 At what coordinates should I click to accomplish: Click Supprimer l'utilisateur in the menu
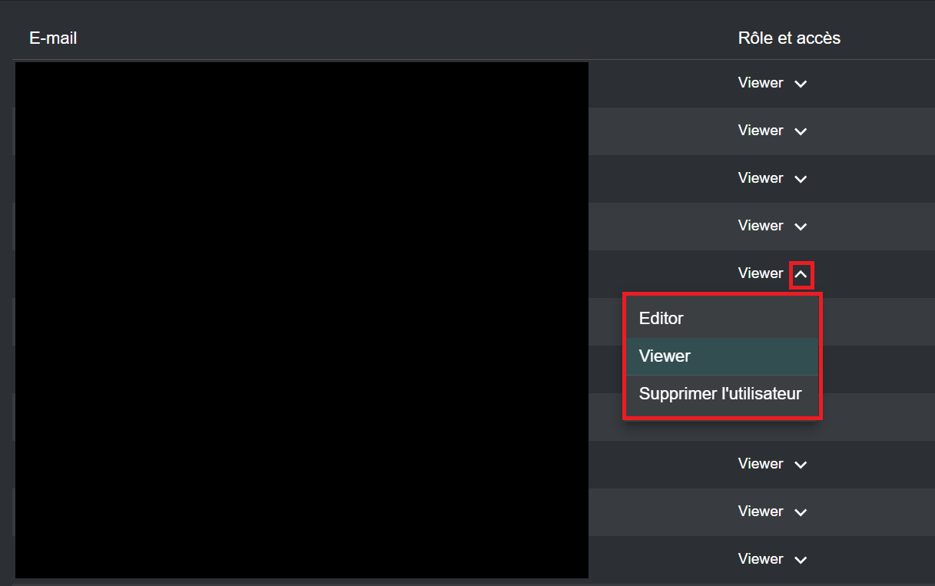point(720,394)
